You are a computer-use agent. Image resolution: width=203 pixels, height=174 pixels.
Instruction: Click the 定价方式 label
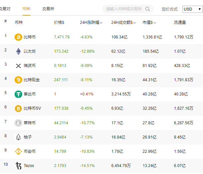pyautogui.click(x=169, y=9)
